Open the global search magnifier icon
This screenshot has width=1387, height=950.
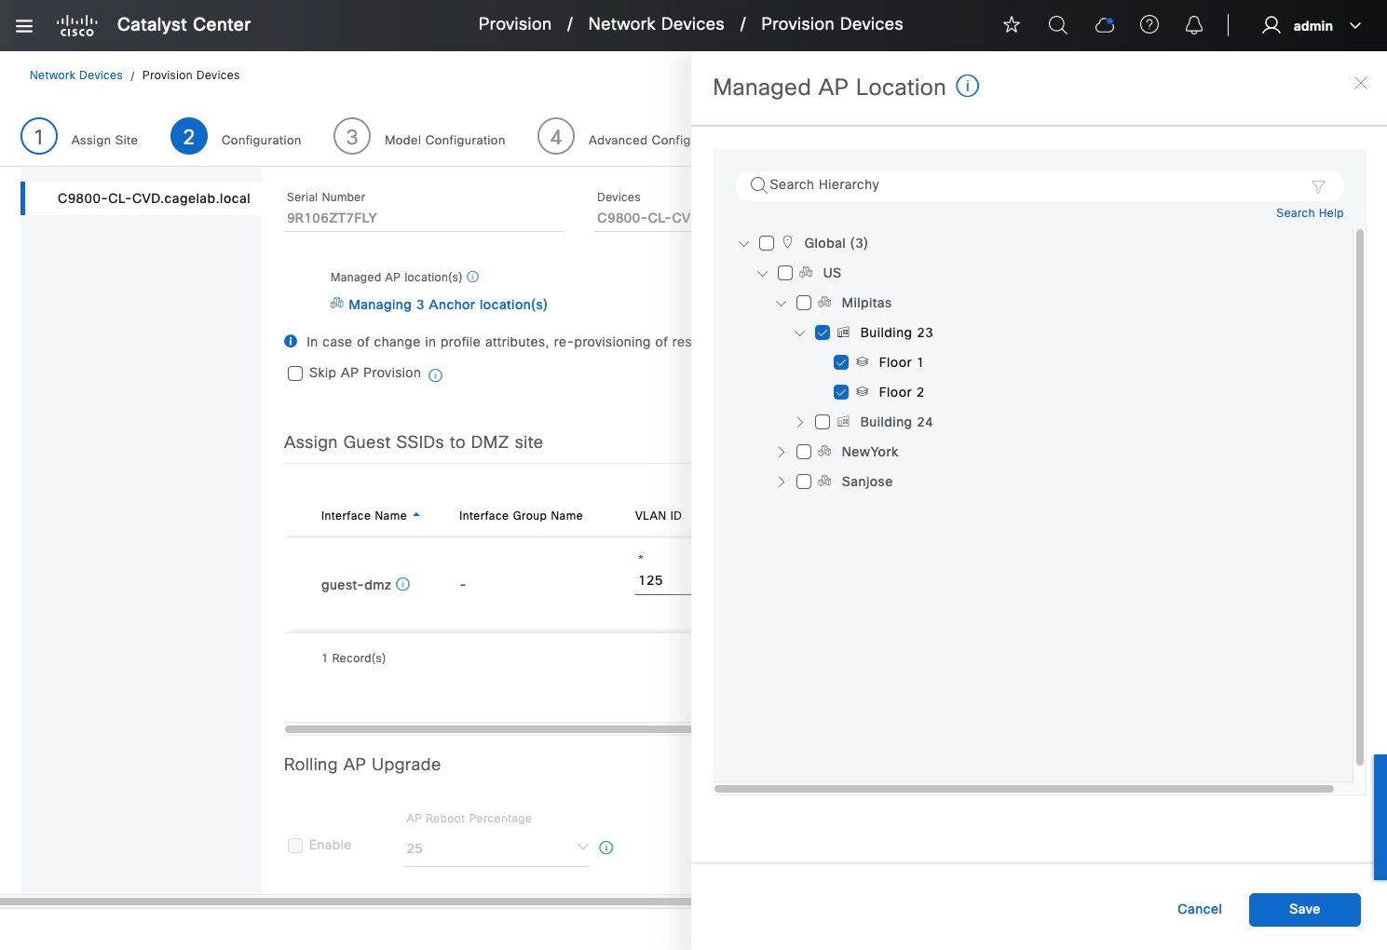(1057, 25)
